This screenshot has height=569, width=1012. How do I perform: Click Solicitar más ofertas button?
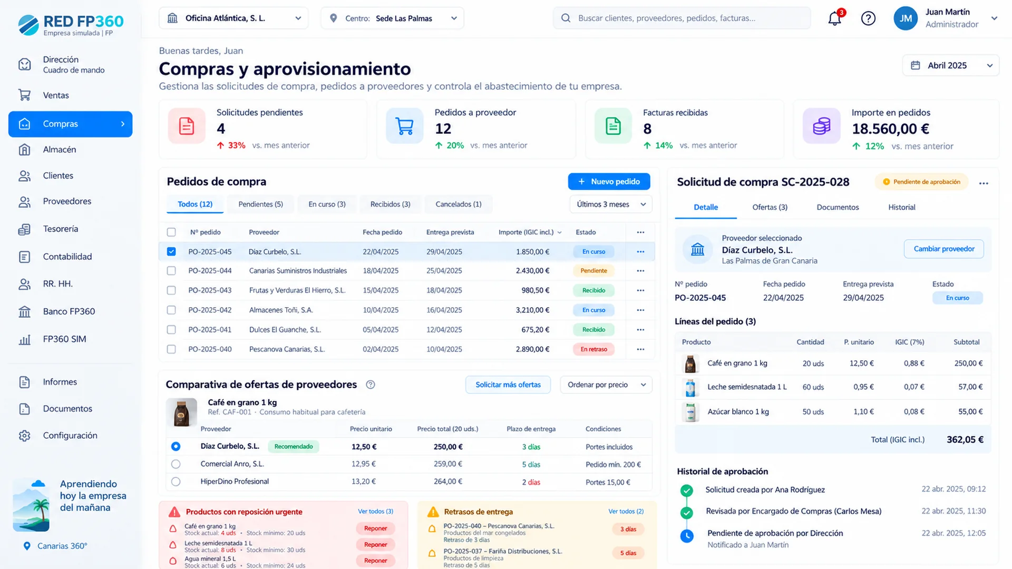pyautogui.click(x=508, y=385)
